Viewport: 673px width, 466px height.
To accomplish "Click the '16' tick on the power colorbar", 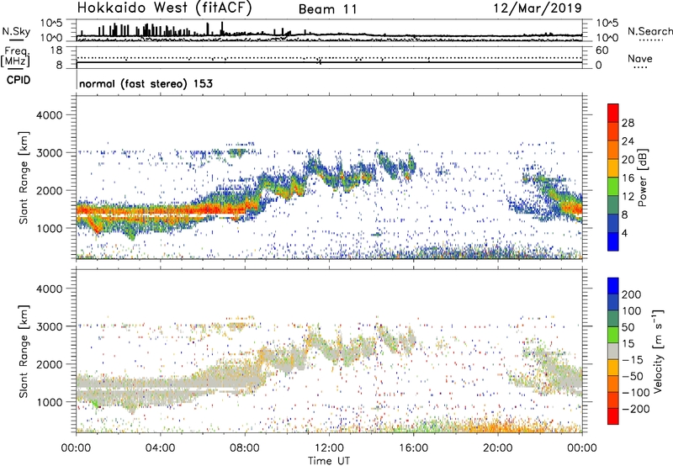I will point(628,178).
